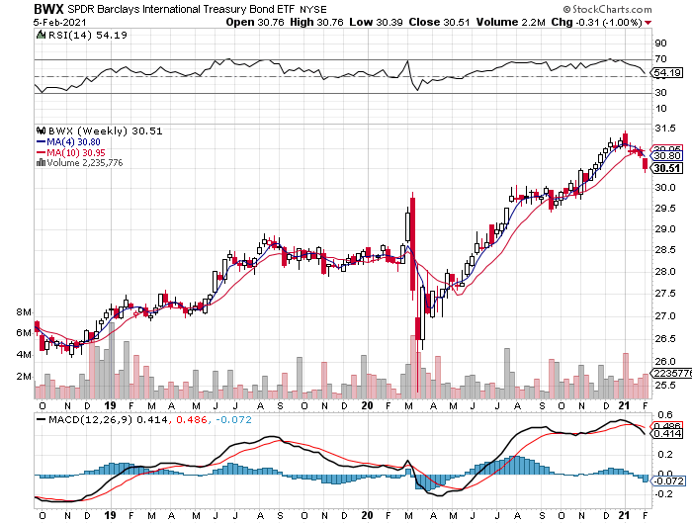Click the RSI(14) 54.19 legend label
Image resolution: width=692 pixels, height=524 pixels.
pyautogui.click(x=87, y=35)
